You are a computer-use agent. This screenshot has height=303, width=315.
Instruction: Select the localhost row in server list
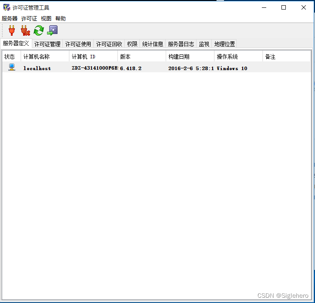(37, 68)
